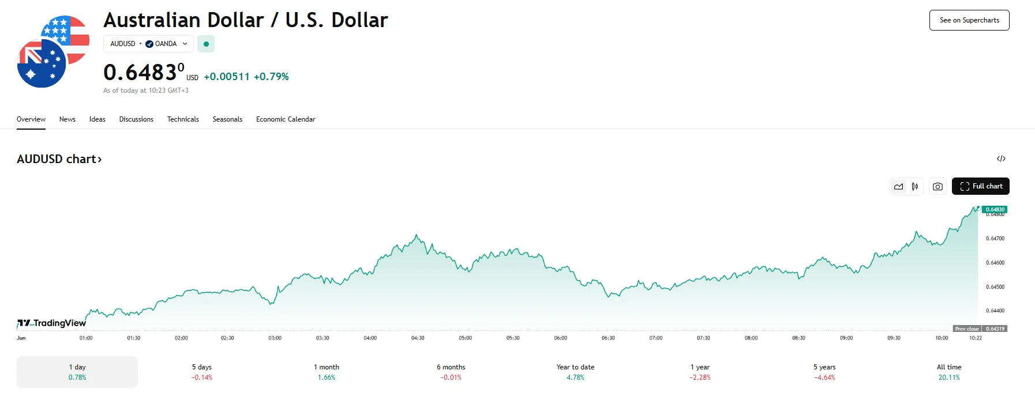
Task: Select the 5 days time range
Action: tap(202, 372)
